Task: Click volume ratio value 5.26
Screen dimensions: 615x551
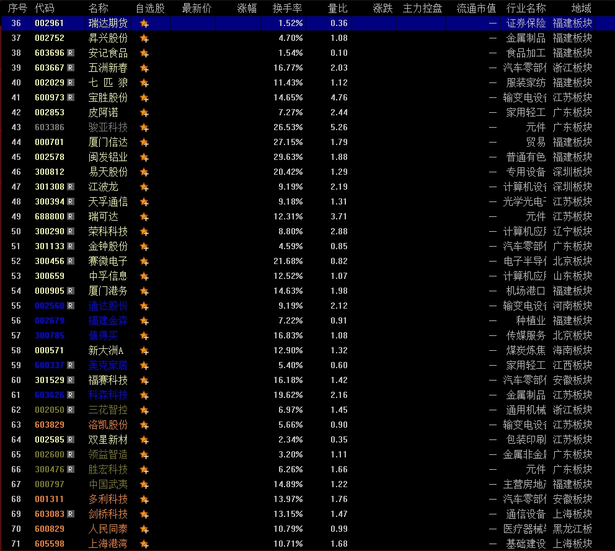Action: click(339, 128)
